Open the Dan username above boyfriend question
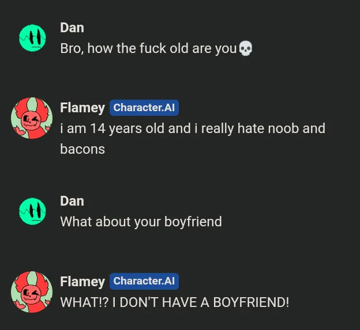The width and height of the screenshot is (360, 330). tap(72, 201)
